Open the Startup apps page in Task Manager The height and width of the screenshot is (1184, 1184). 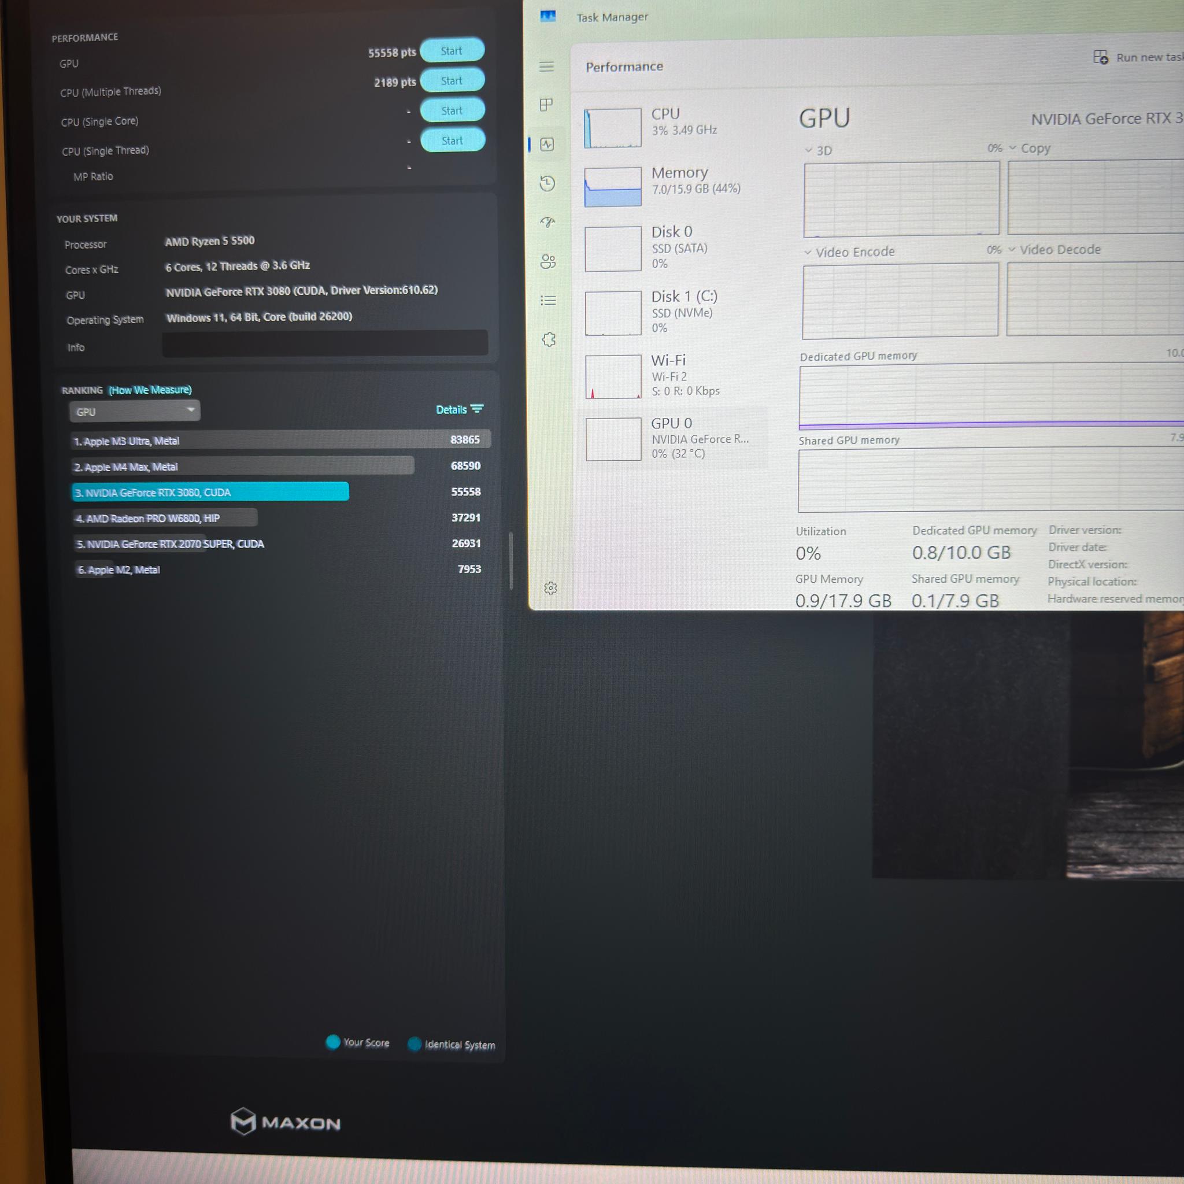pyautogui.click(x=548, y=222)
